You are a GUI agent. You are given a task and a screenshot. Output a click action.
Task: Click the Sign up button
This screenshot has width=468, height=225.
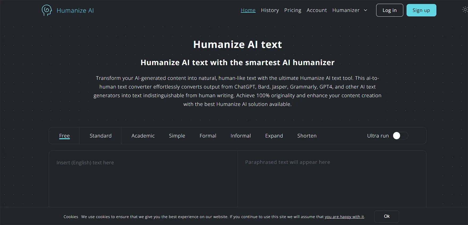[421, 10]
